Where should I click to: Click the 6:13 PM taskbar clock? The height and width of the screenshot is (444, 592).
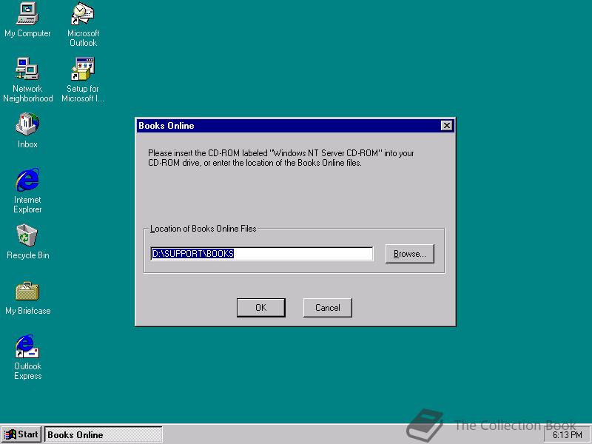(x=568, y=435)
